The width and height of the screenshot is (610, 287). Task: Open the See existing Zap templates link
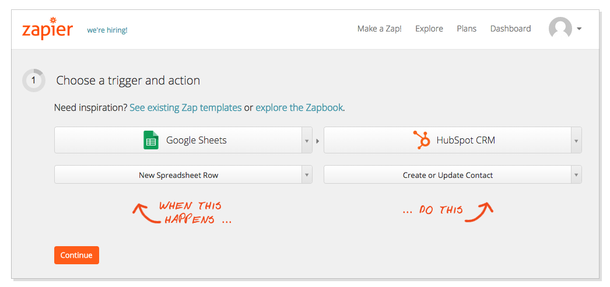[x=185, y=108]
